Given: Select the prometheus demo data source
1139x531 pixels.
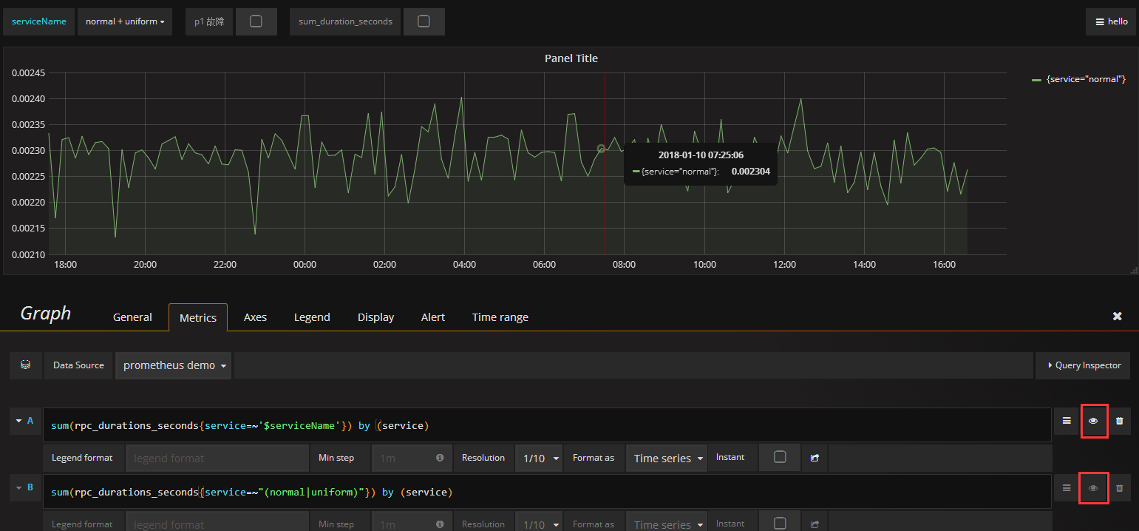Looking at the screenshot, I should [x=173, y=365].
